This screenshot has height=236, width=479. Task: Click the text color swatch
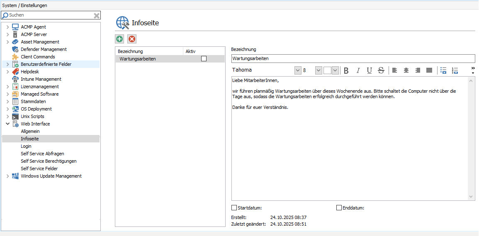click(328, 70)
